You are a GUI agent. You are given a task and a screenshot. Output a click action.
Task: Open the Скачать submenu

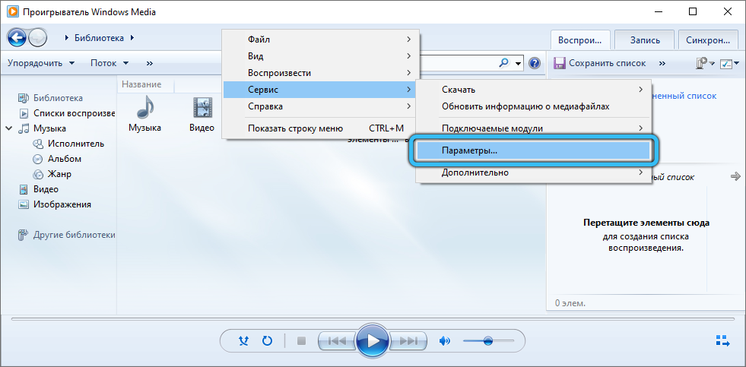point(532,90)
